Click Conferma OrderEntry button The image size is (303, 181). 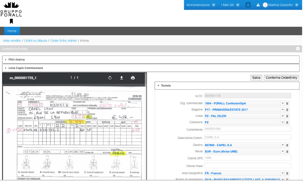[281, 78]
